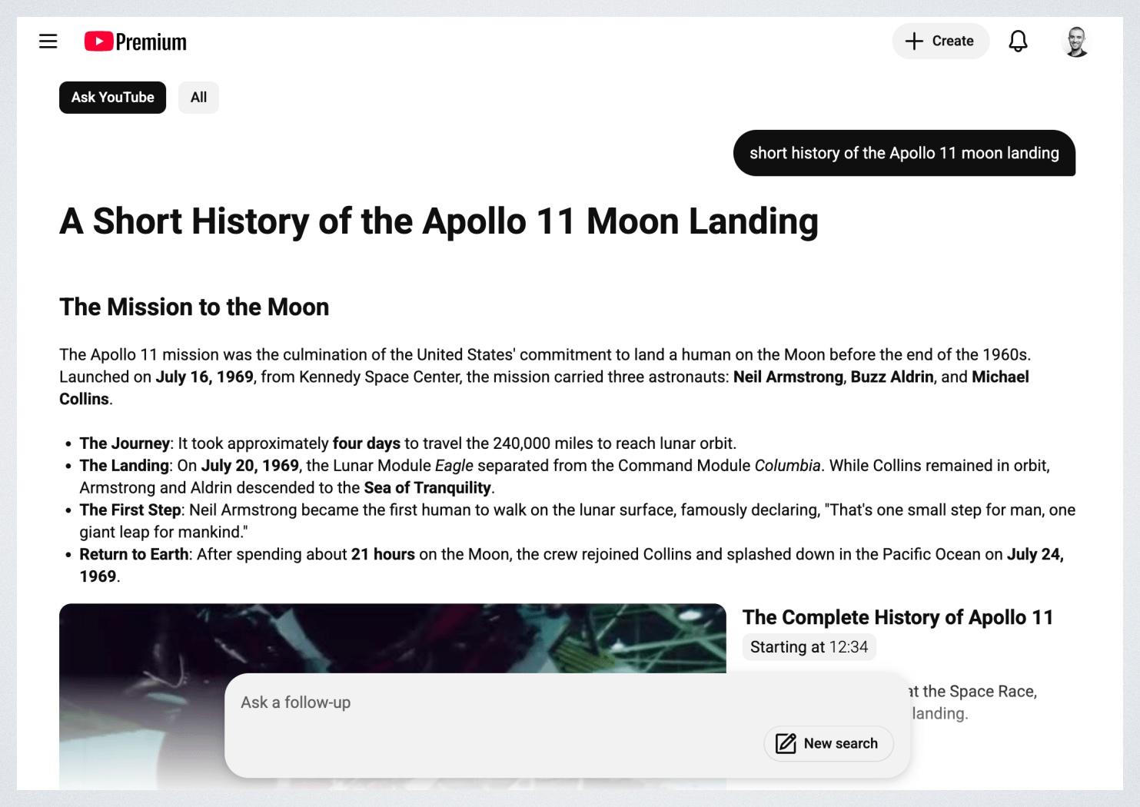
Task: Focus the "Ask a follow-up" field
Action: tap(492, 702)
